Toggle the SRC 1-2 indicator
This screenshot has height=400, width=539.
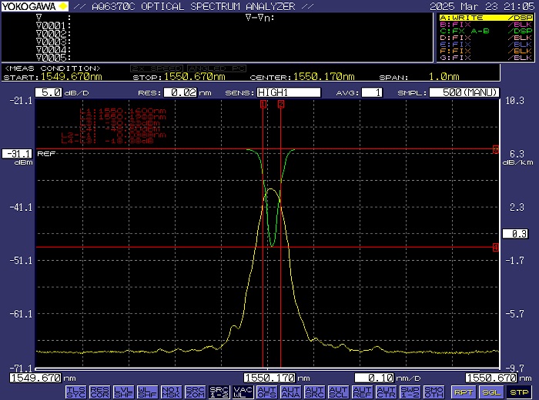219,392
